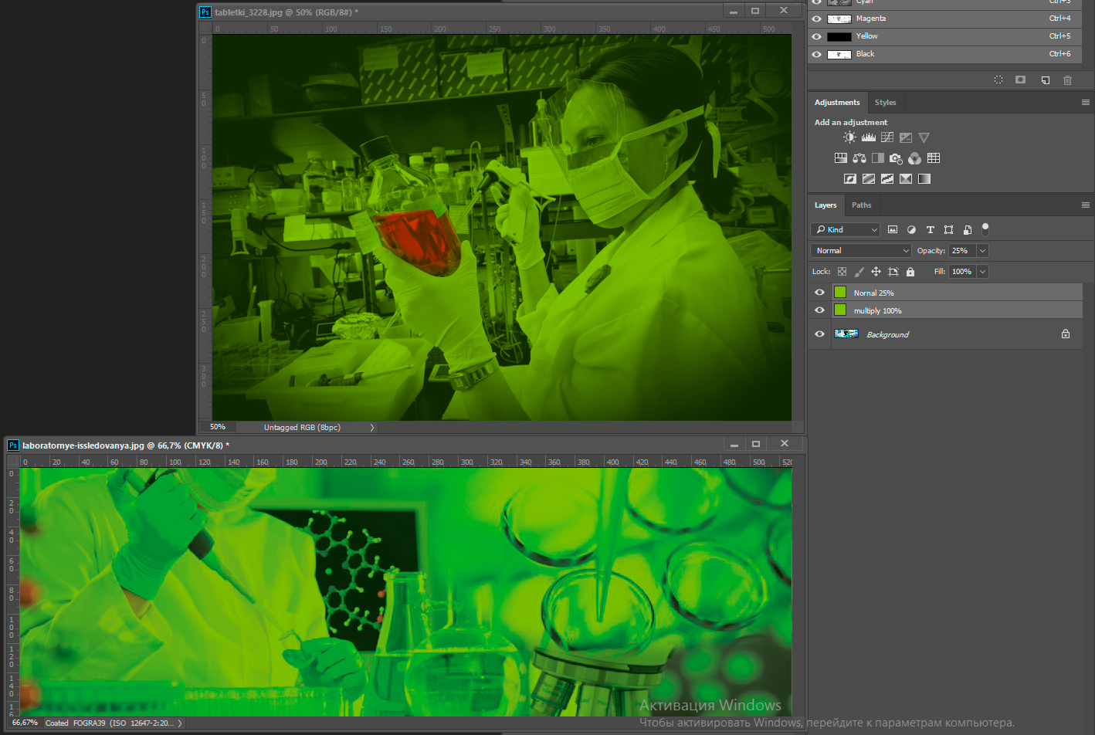Hide the 'Nornal 25%' layer

pyautogui.click(x=819, y=293)
